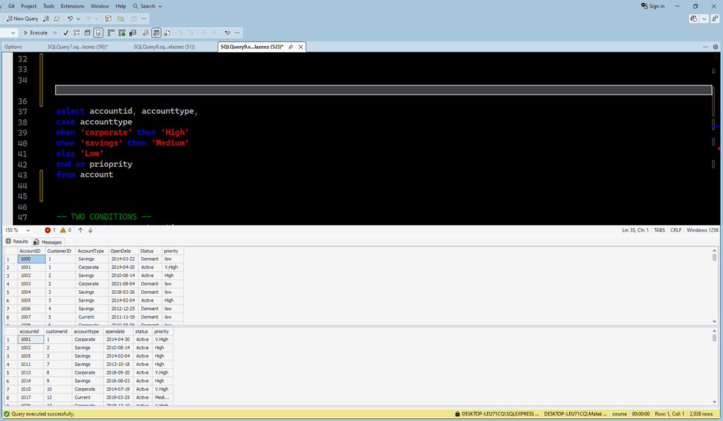Toggle the Include Actual Execution Plan button

110,32
